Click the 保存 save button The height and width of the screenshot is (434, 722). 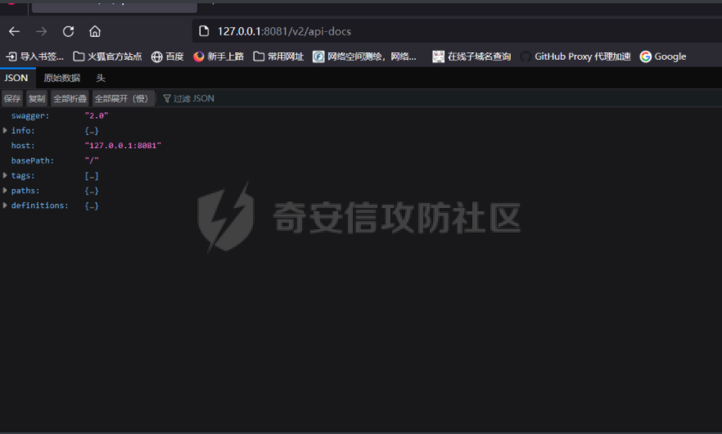click(x=12, y=98)
